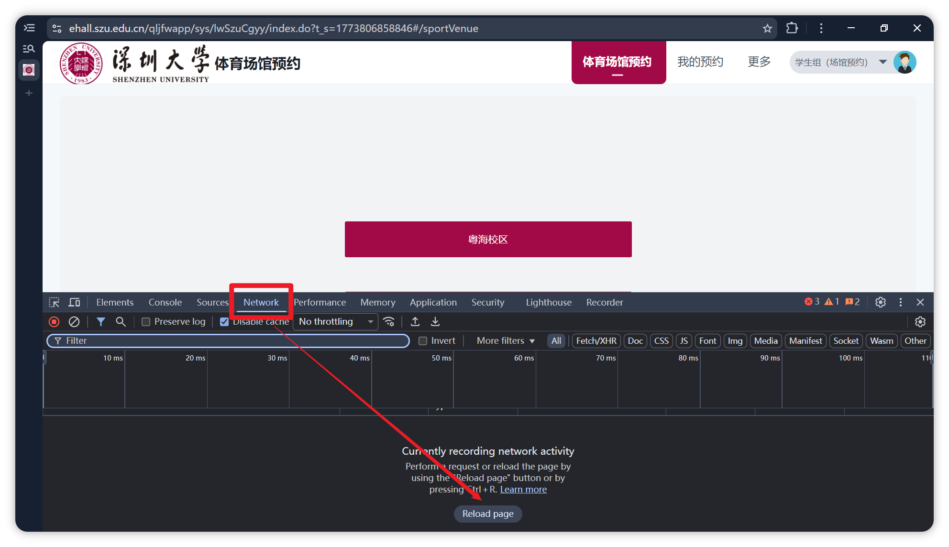This screenshot has height=547, width=949.
Task: Open the 我的预约 menu item
Action: pos(700,62)
